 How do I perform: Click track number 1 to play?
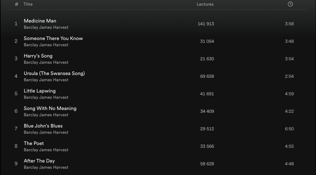click(x=16, y=24)
